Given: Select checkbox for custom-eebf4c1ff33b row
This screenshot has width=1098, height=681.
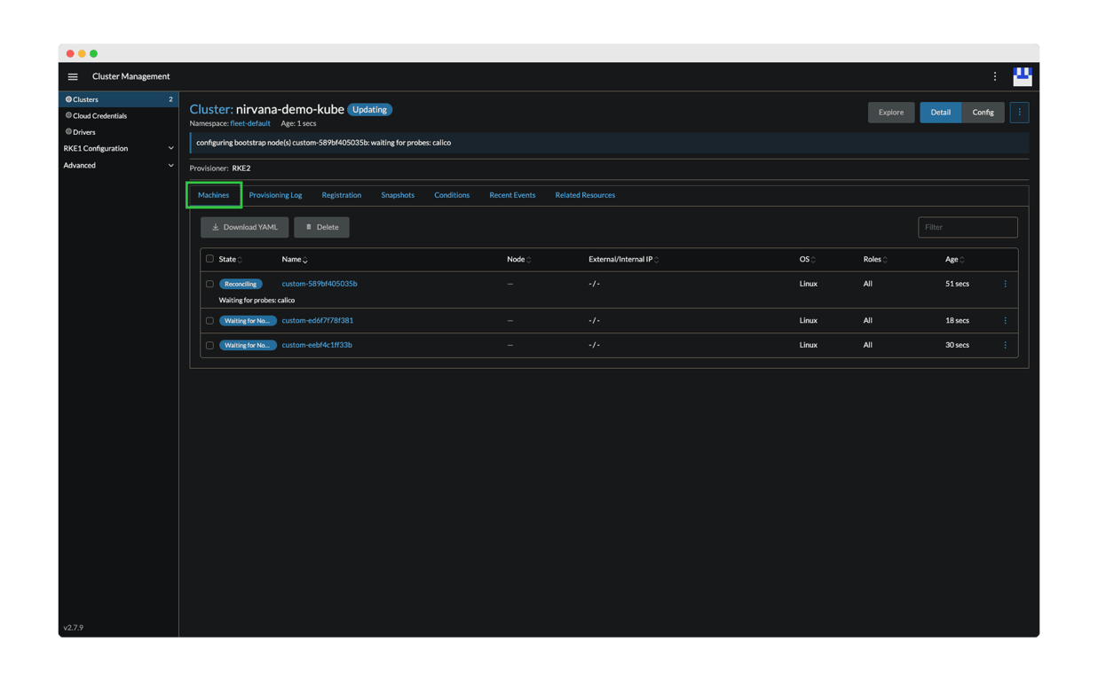Looking at the screenshot, I should 209,345.
